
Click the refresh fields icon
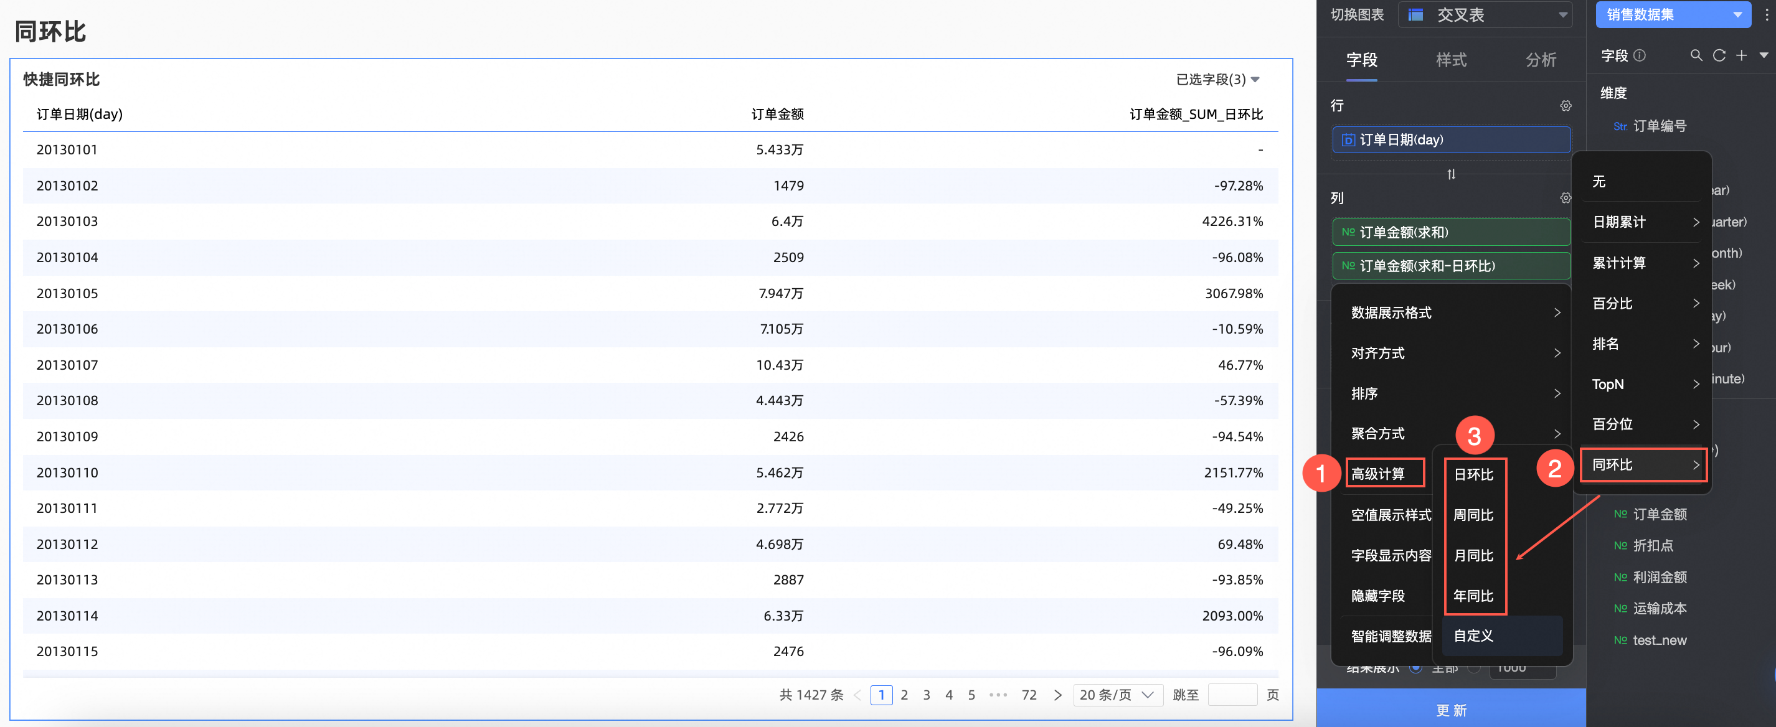pos(1719,55)
